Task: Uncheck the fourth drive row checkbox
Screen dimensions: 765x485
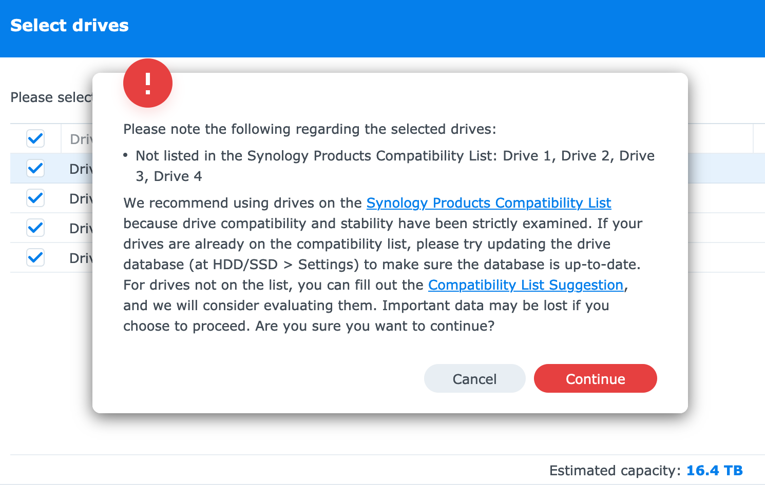Action: (35, 257)
